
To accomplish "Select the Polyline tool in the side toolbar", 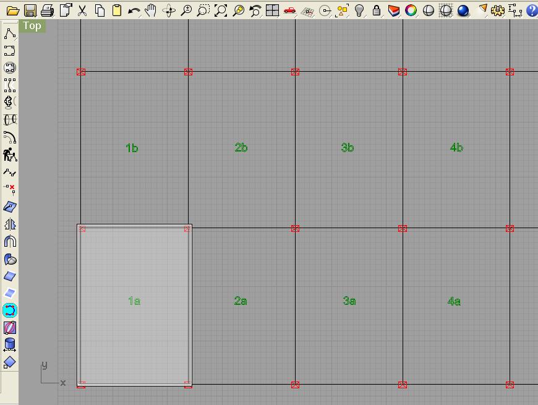I will pyautogui.click(x=10, y=33).
